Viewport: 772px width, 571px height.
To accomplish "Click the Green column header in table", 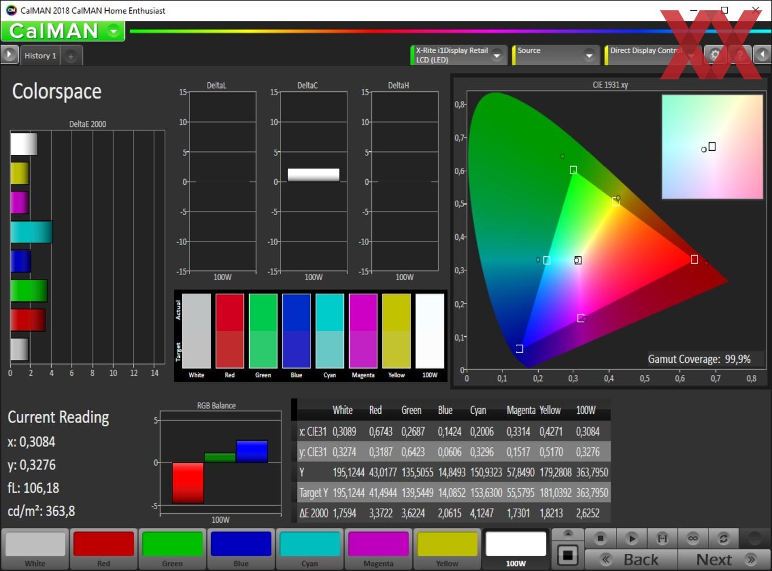I will (411, 410).
